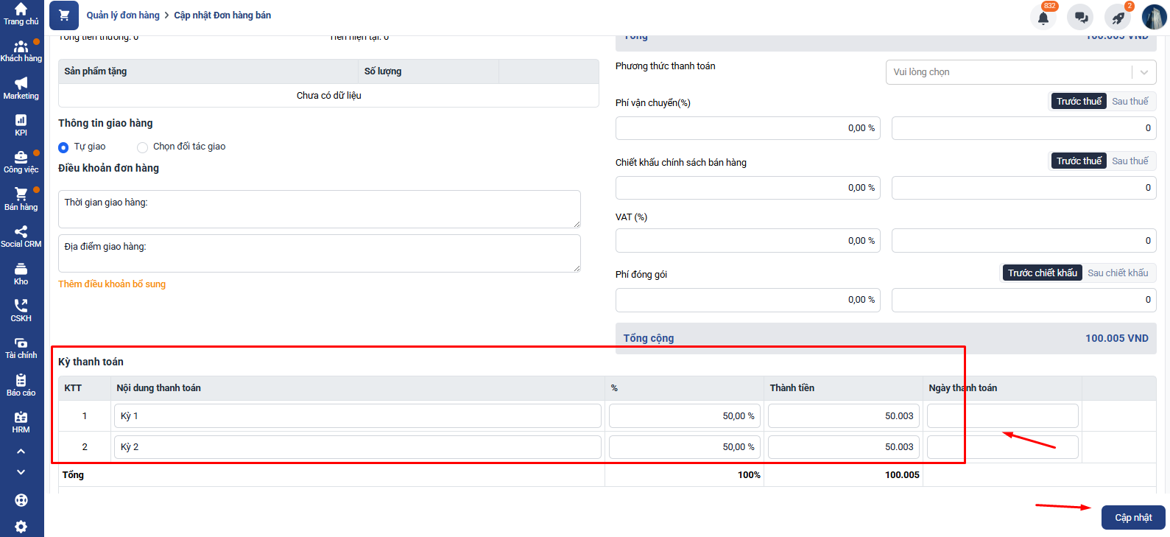Select the Tự giao radio option
Image resolution: width=1170 pixels, height=537 pixels.
point(63,147)
